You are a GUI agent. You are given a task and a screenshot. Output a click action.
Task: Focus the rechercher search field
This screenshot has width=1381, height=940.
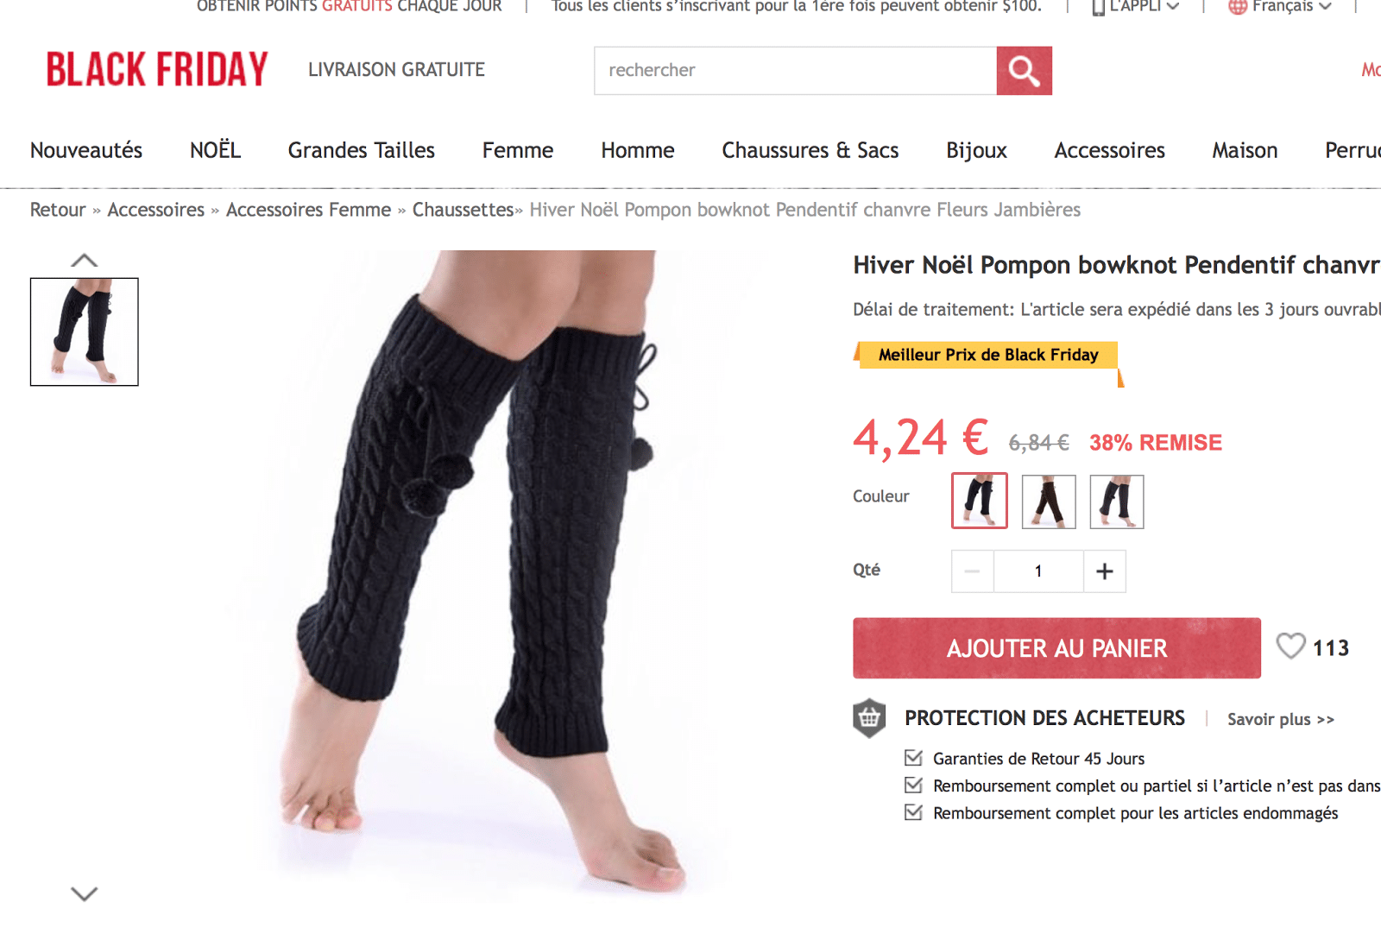tap(795, 71)
